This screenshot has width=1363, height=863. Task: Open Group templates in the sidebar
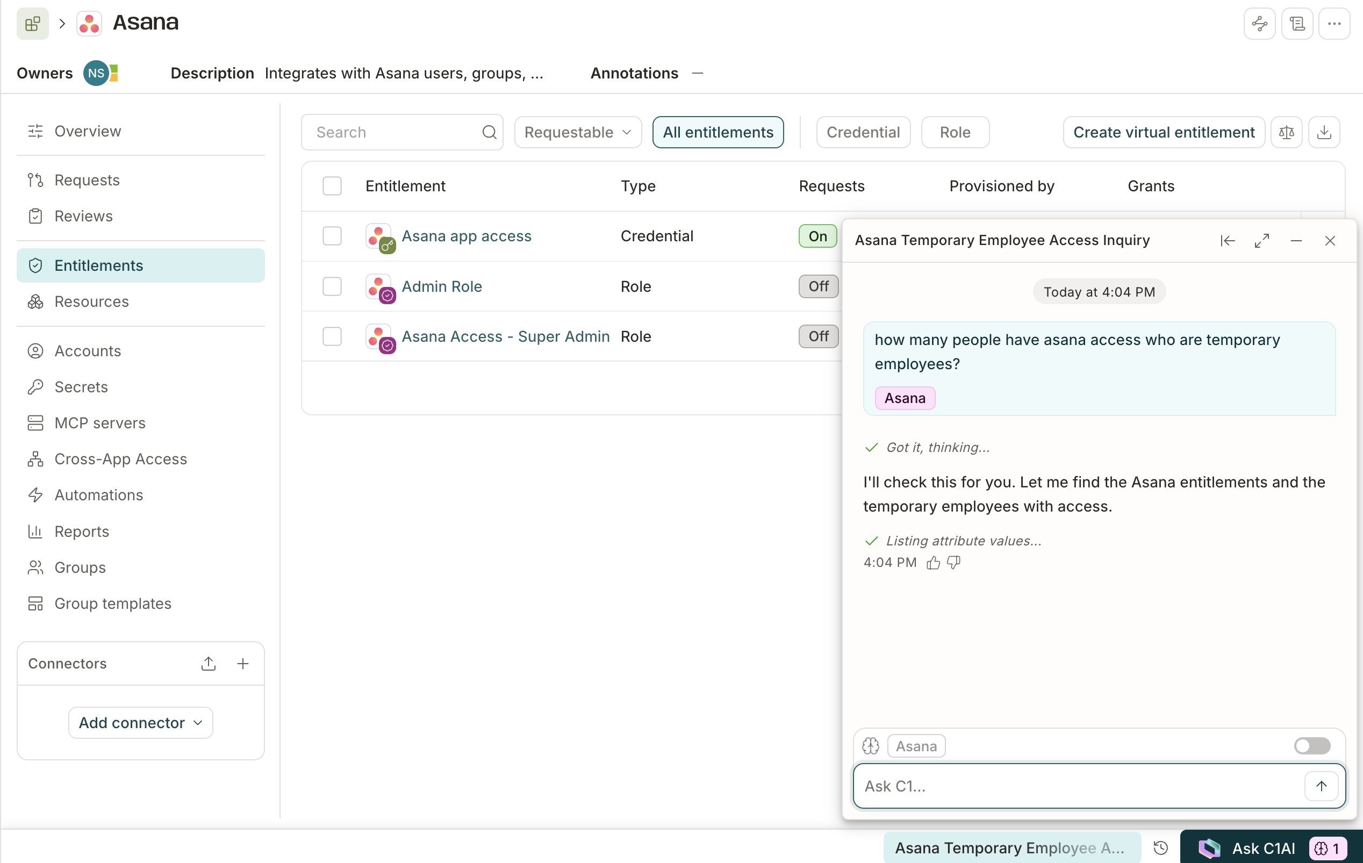click(x=140, y=604)
